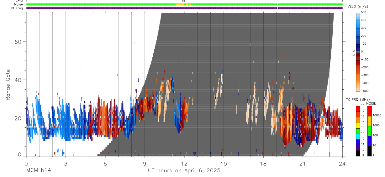The image size is (385, 177).
Task: Click the 18 MHz label on TX frequency scale
Action: 363,106
